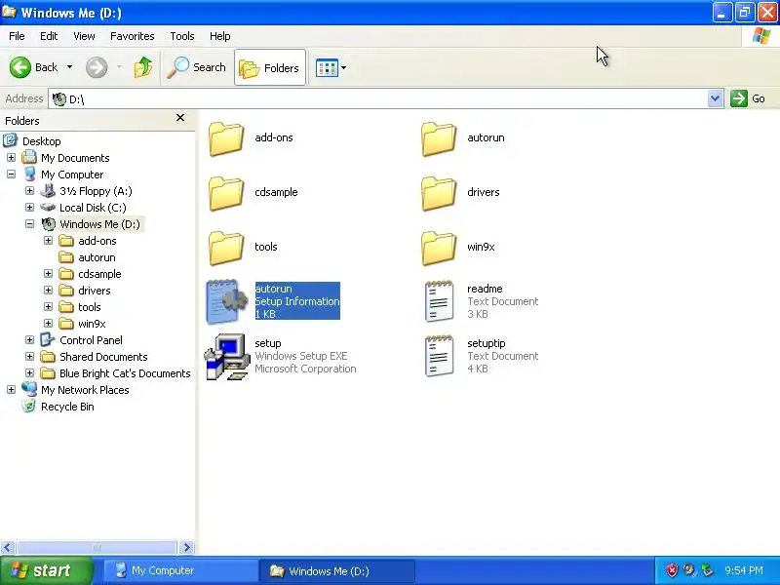Open the address bar dropdown
This screenshot has width=780, height=585.
pos(715,98)
